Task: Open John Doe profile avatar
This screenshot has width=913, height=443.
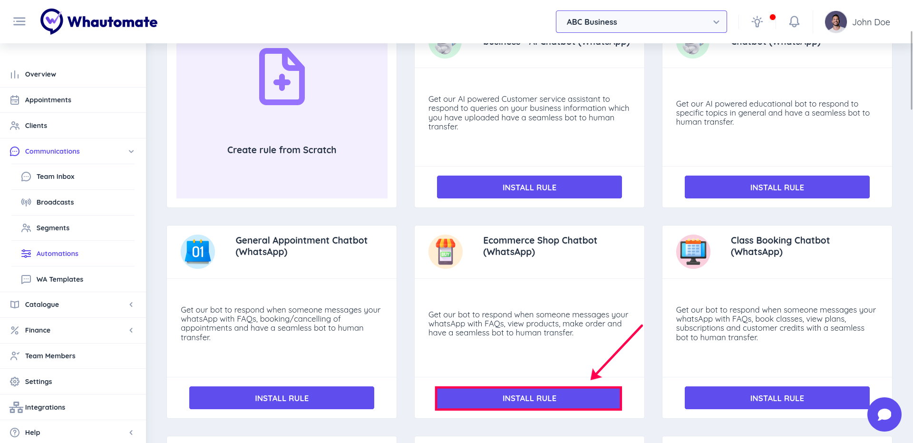Action: [835, 22]
